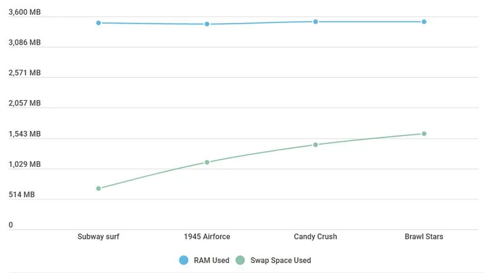Screen dimensions: 485x273
Task: Click the Candy Crush axis label
Action: [316, 236]
